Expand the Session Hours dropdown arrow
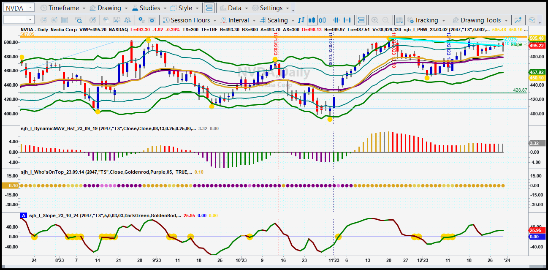The height and width of the screenshot is (270, 548). [x=215, y=21]
